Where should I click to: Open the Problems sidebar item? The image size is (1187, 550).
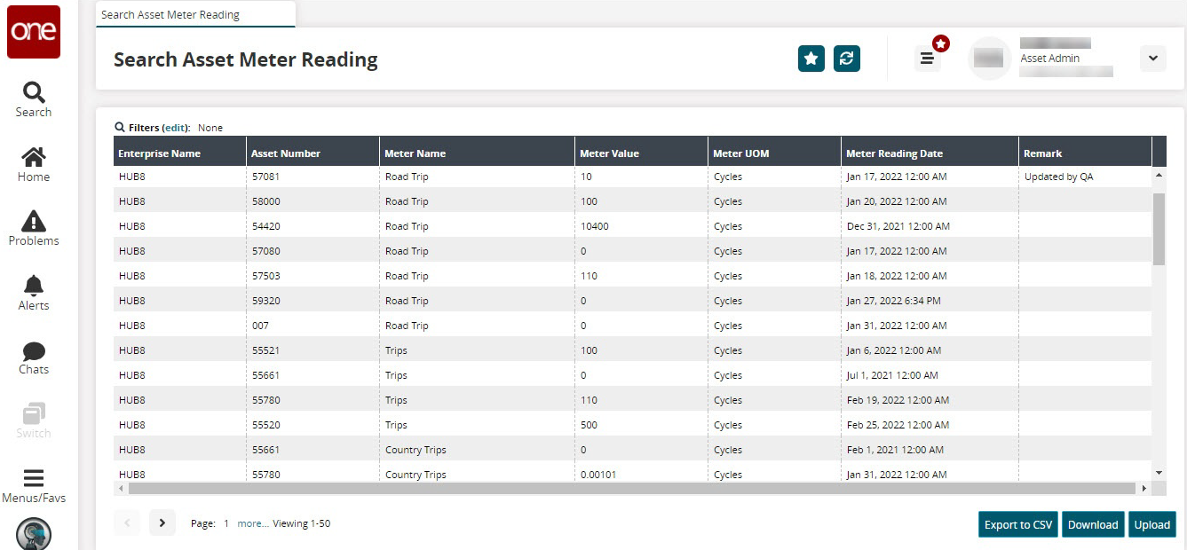34,229
